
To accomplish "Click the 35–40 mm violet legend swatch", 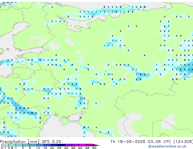I will tap(75, 145).
